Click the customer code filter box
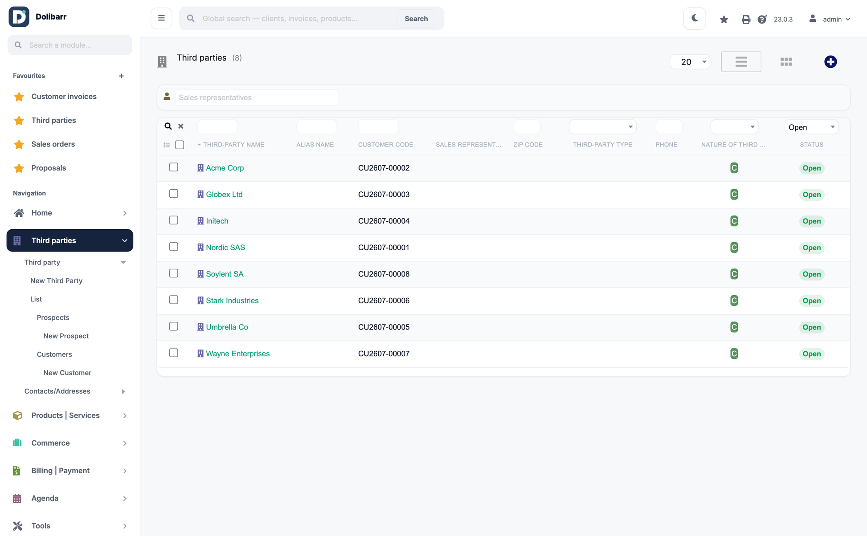Screen dimensions: 867x536 (378, 127)
